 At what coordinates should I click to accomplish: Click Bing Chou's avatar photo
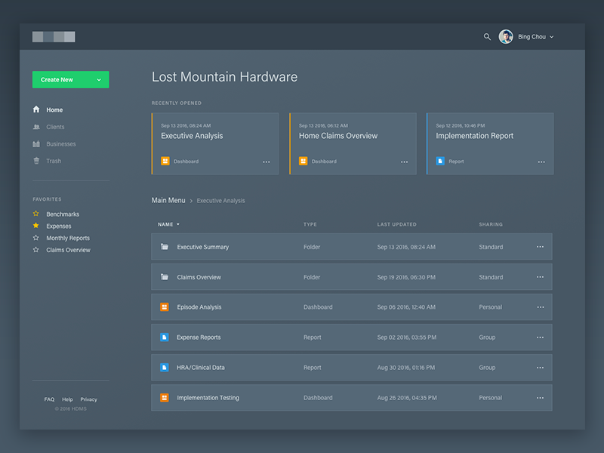(506, 36)
